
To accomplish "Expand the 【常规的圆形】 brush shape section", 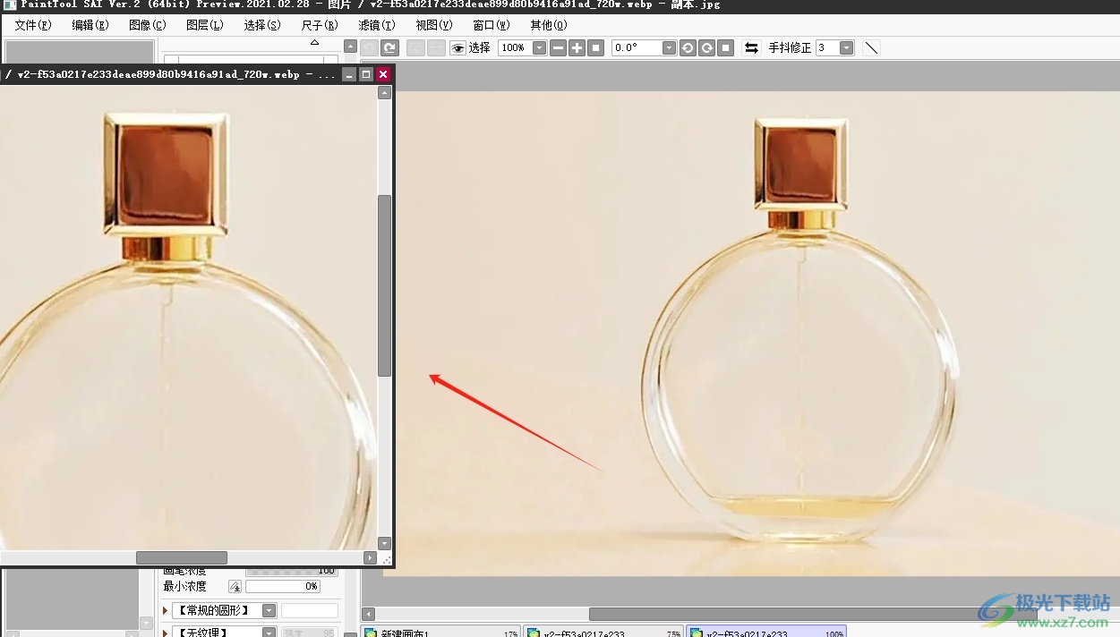I will (x=166, y=610).
